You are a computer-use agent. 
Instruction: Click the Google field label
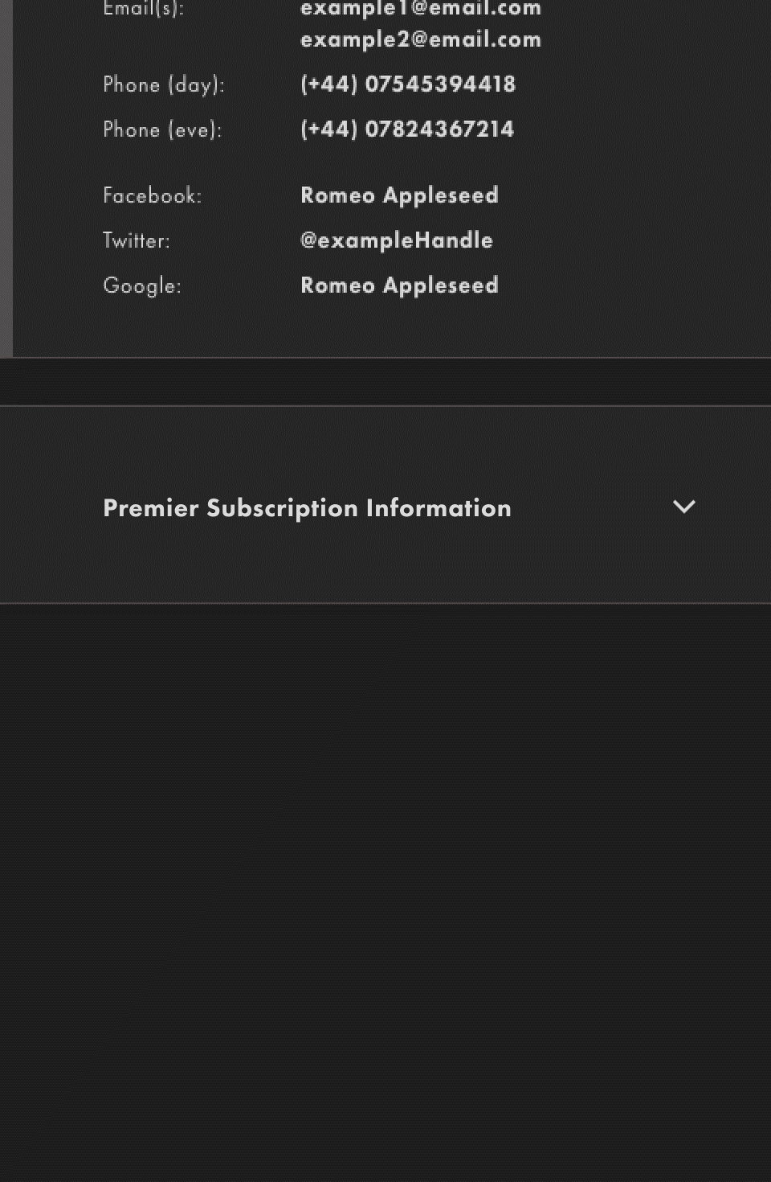pos(141,285)
